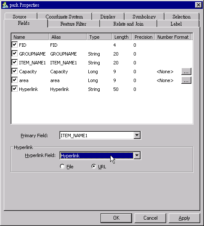The image size is (204, 226).
Task: Open the Relate and Join tab
Action: pos(128,24)
